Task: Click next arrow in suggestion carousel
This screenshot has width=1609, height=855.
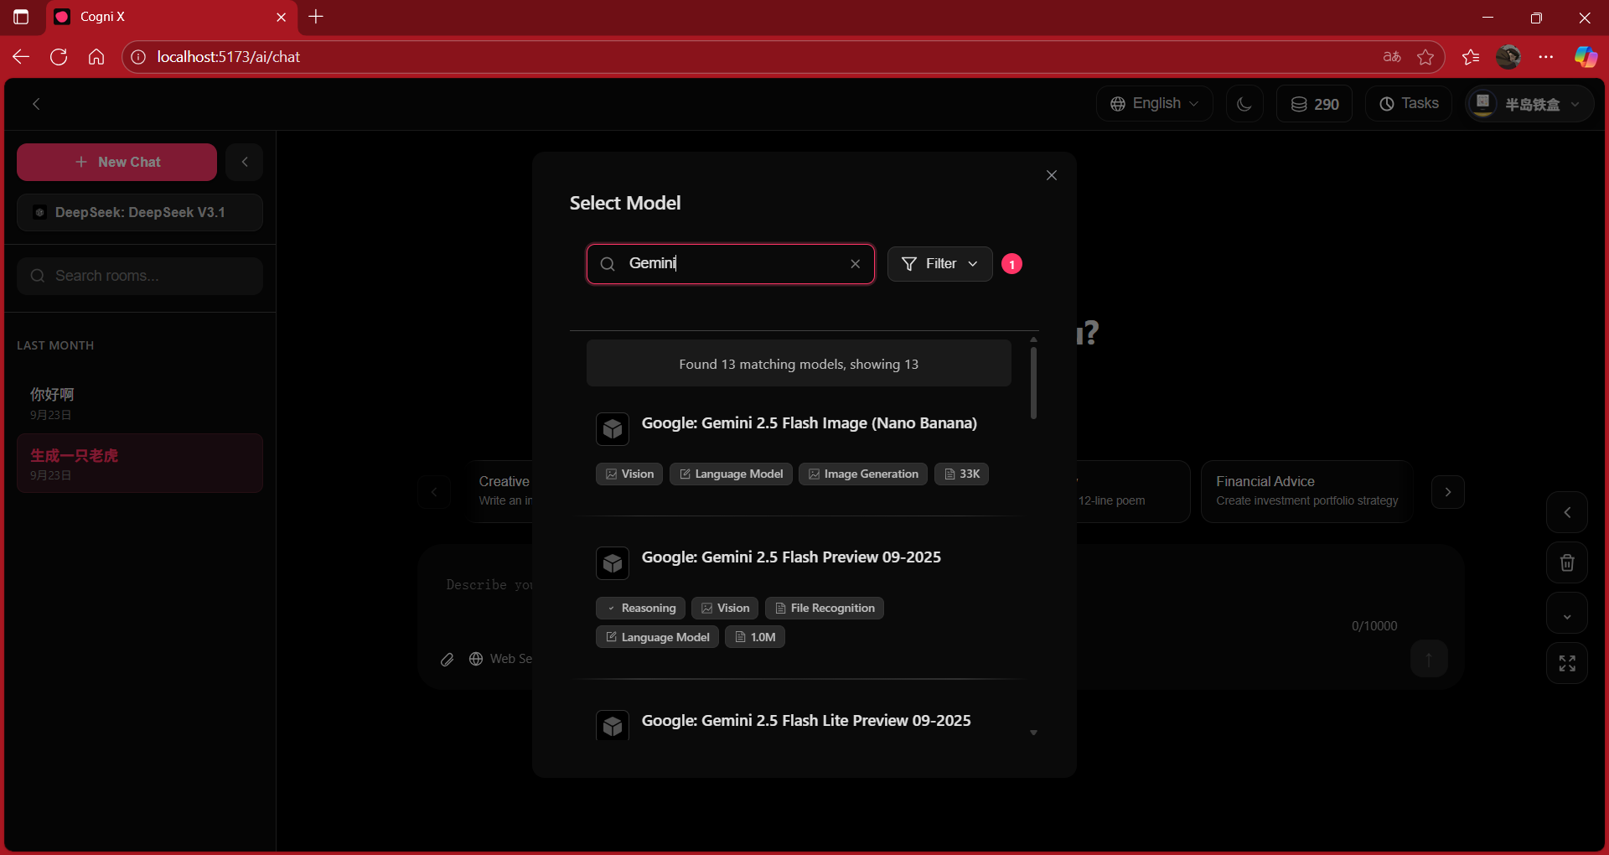Action: click(x=1447, y=492)
